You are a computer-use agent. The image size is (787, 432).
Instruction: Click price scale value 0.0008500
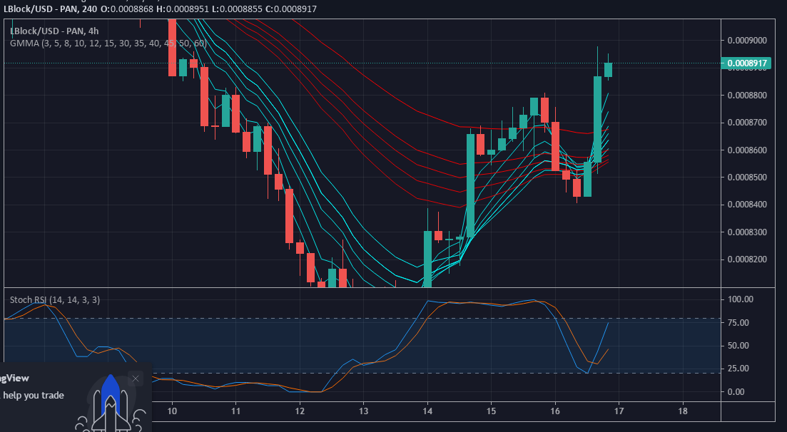[x=747, y=177]
